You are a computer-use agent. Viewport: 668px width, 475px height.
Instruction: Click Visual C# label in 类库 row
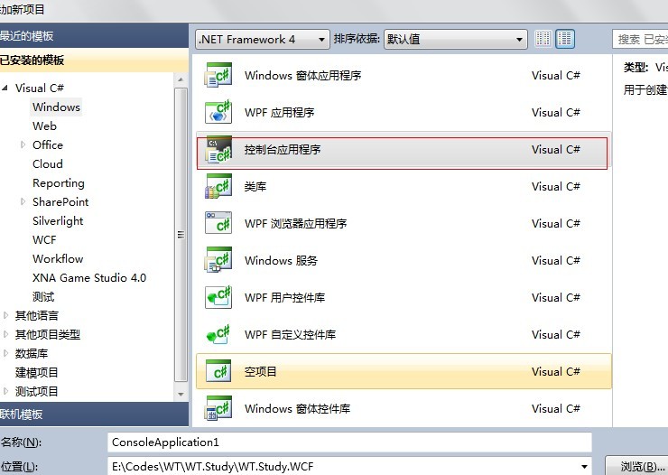click(556, 187)
